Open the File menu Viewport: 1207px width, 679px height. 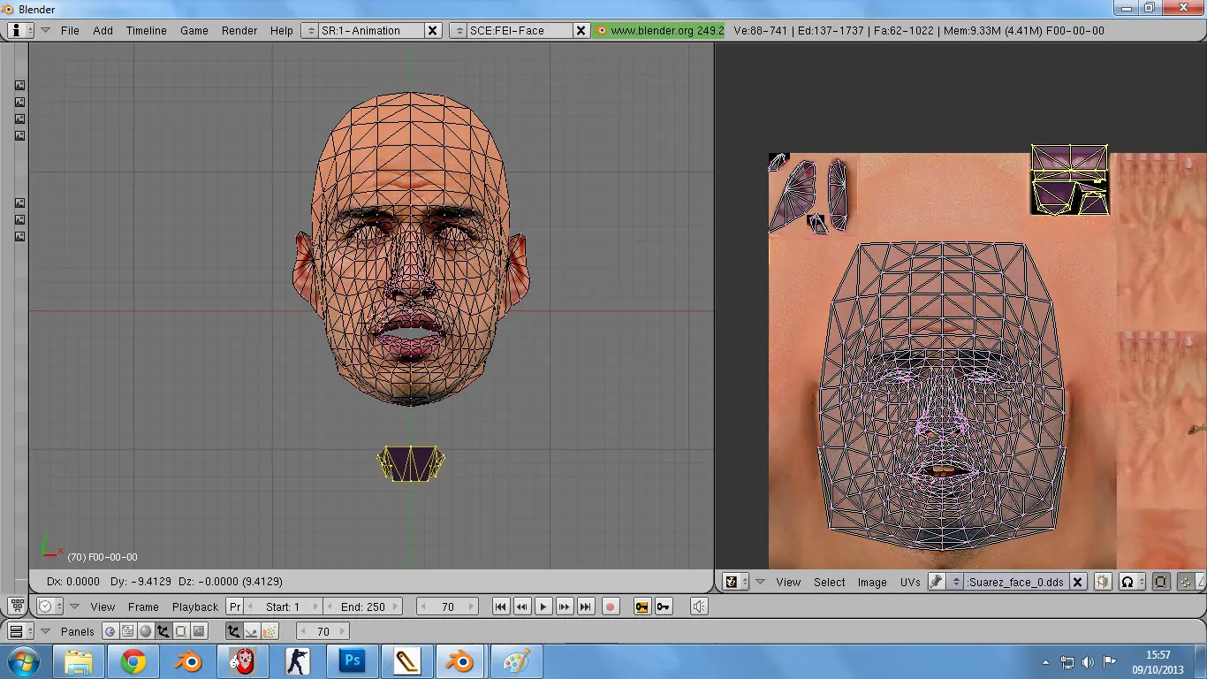(70, 30)
